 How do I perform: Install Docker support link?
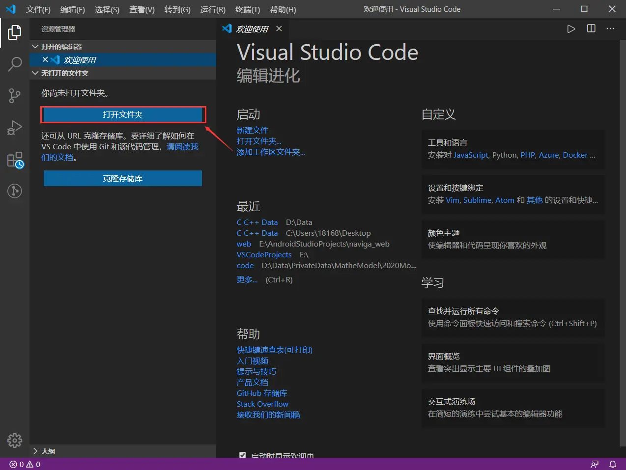click(575, 155)
